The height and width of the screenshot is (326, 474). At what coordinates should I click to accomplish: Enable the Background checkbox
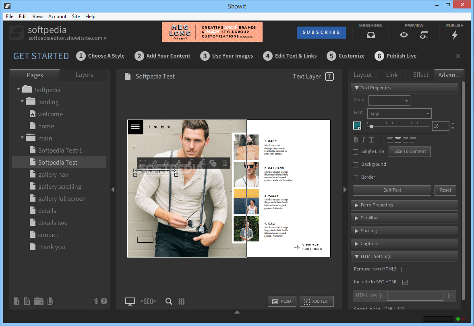pos(356,165)
